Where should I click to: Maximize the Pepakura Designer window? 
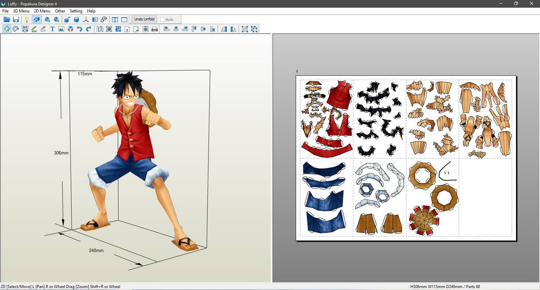[x=516, y=4]
